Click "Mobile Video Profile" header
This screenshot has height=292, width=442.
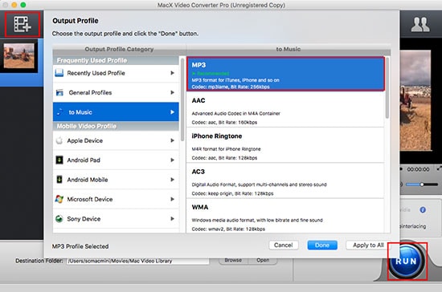tap(87, 126)
